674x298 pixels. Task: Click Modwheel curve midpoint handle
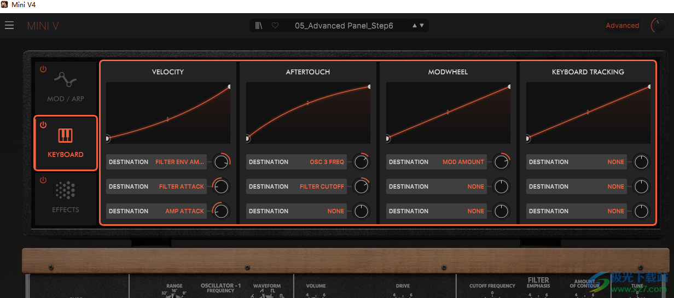tap(448, 112)
